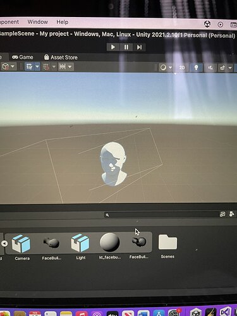Switch to the Game tab
Viewport: 237px width, 316px height.
(23, 57)
